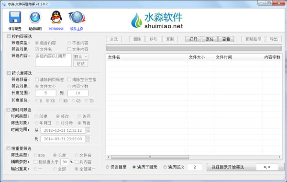The height and width of the screenshot is (182, 287).
Task: Click the 导出 export button
Action: [274, 39]
